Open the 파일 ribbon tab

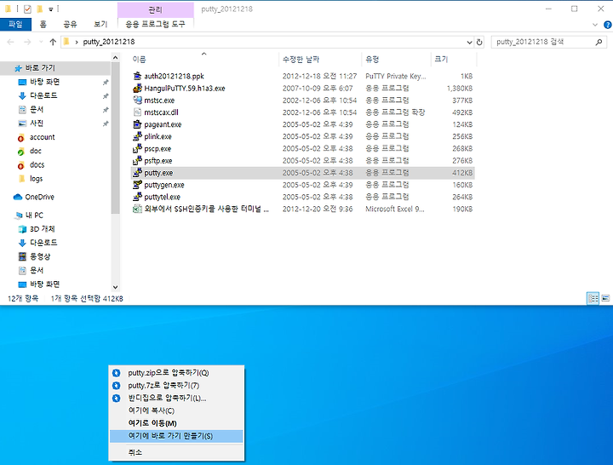click(15, 24)
